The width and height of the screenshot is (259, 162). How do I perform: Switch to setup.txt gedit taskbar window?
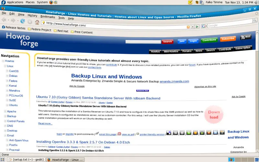(x=26, y=159)
